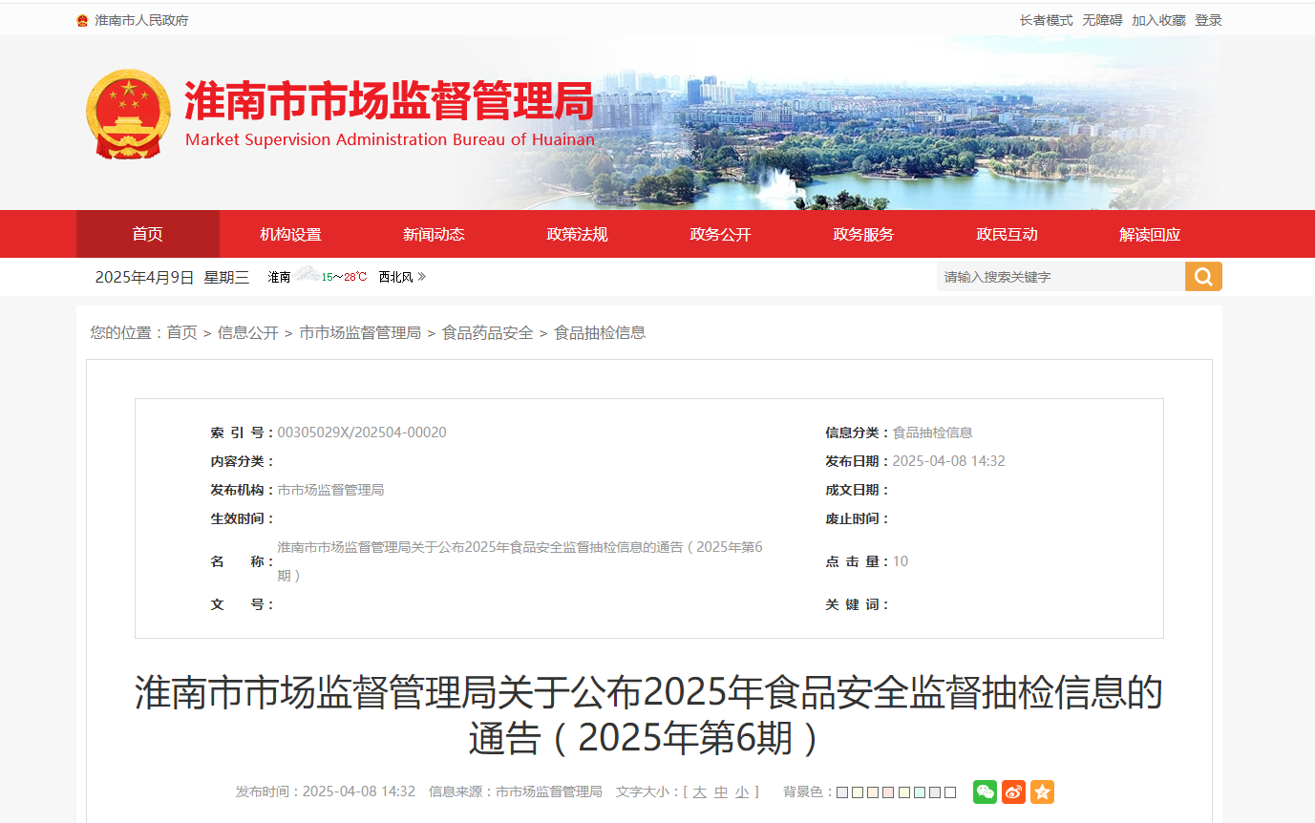
Task: Enable 无障碍 accessibility mode
Action: pyautogui.click(x=1102, y=20)
